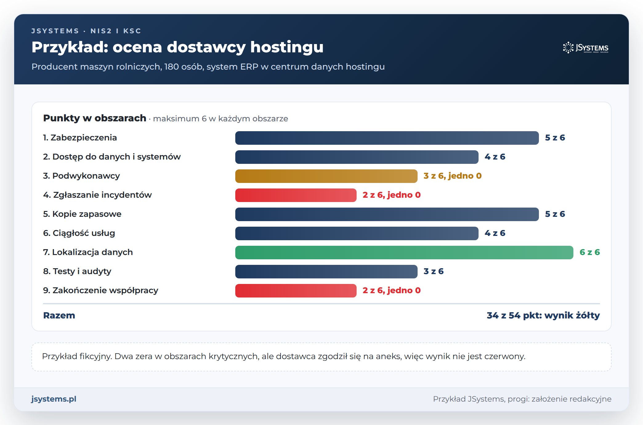643x425 pixels.
Task: Click the '3 z 6' score for Testy i audyty
Action: coord(434,271)
